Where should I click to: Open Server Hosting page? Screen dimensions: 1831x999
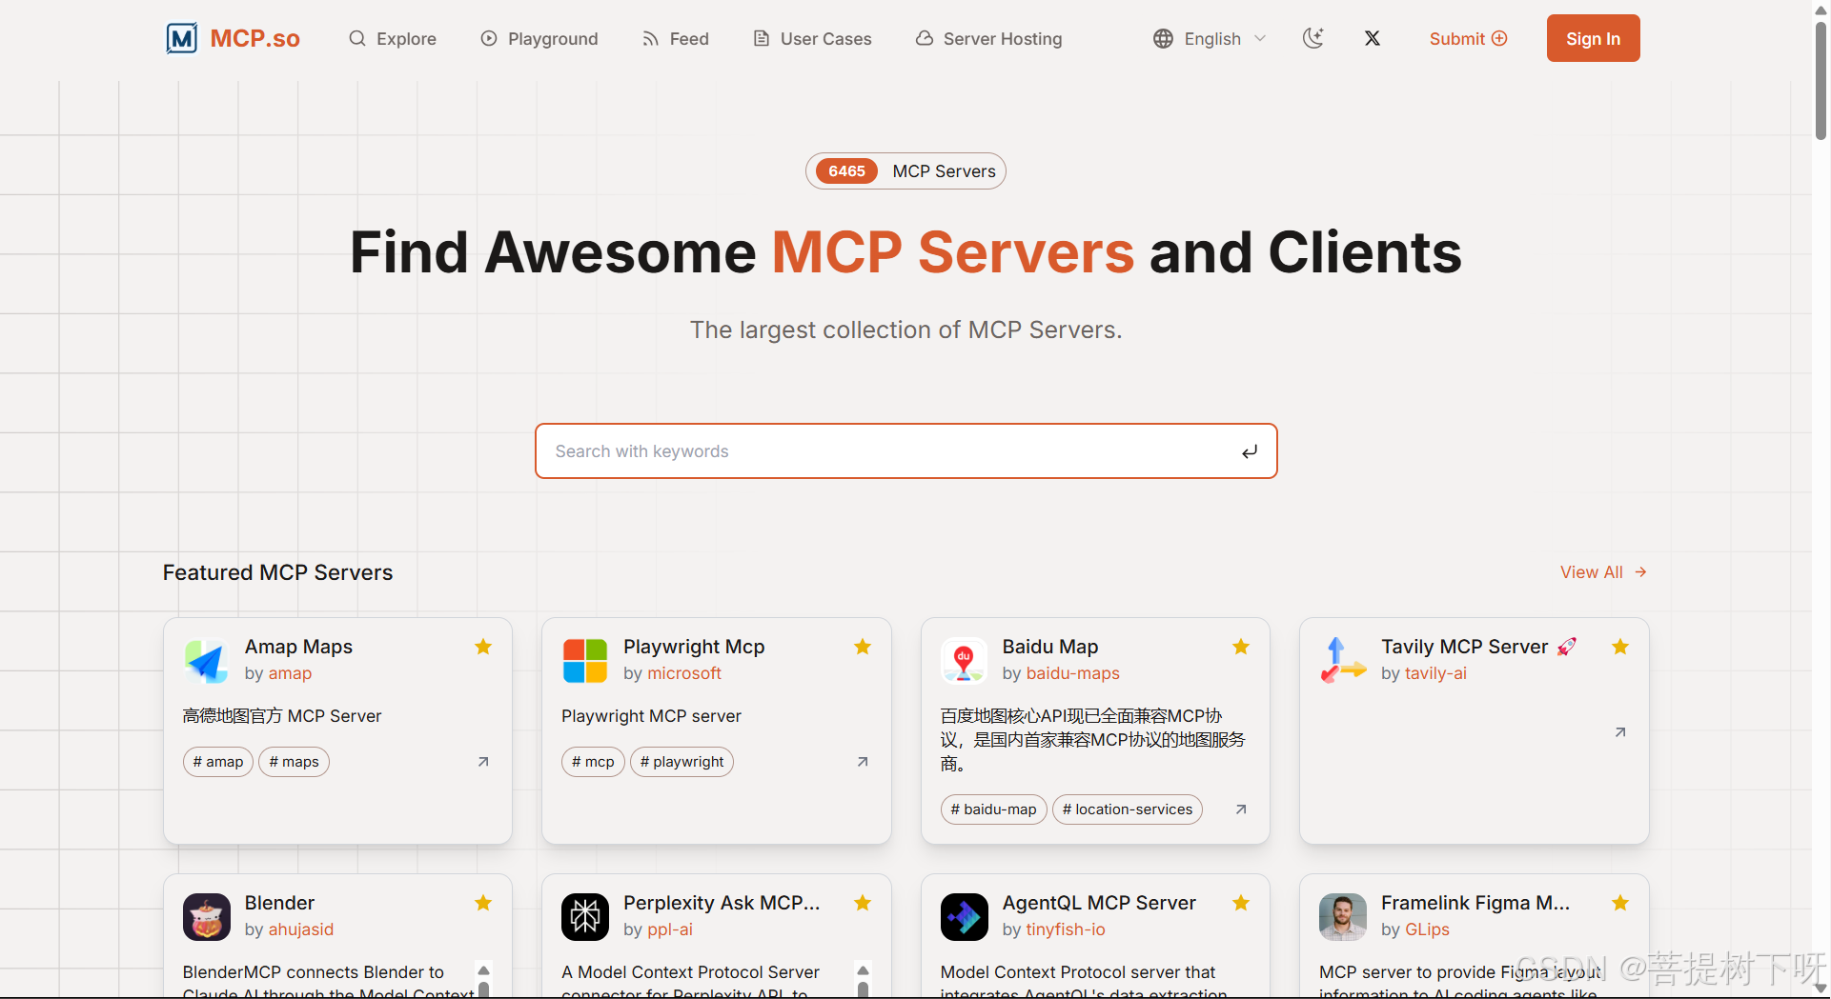989,38
